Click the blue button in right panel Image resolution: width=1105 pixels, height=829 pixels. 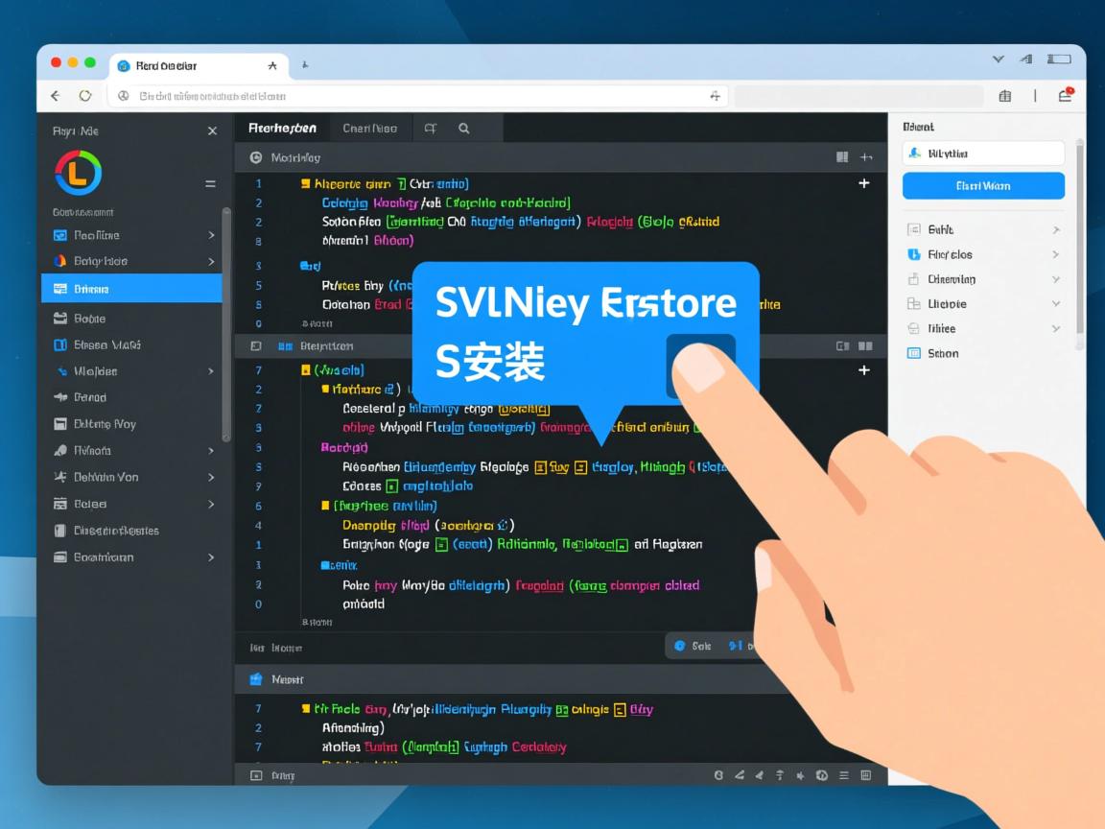(983, 186)
